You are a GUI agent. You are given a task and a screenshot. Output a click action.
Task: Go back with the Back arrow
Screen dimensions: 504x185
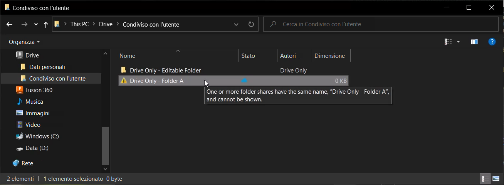[x=10, y=24]
